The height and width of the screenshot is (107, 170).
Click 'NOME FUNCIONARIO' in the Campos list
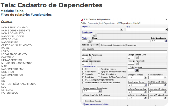click(x=14, y=28)
